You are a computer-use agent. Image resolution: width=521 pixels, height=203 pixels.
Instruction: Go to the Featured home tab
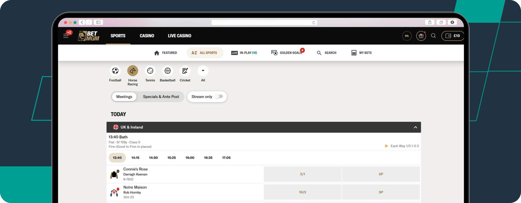166,53
